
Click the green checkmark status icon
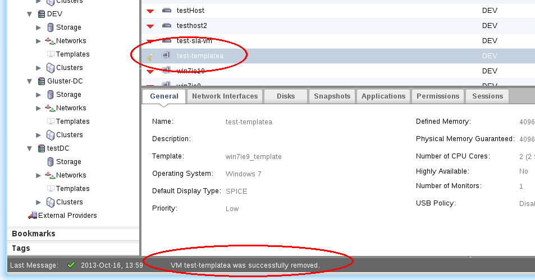point(71,265)
